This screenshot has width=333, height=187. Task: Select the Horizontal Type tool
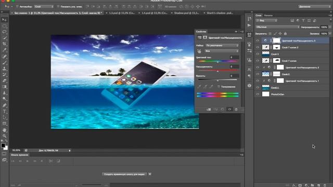5,111
